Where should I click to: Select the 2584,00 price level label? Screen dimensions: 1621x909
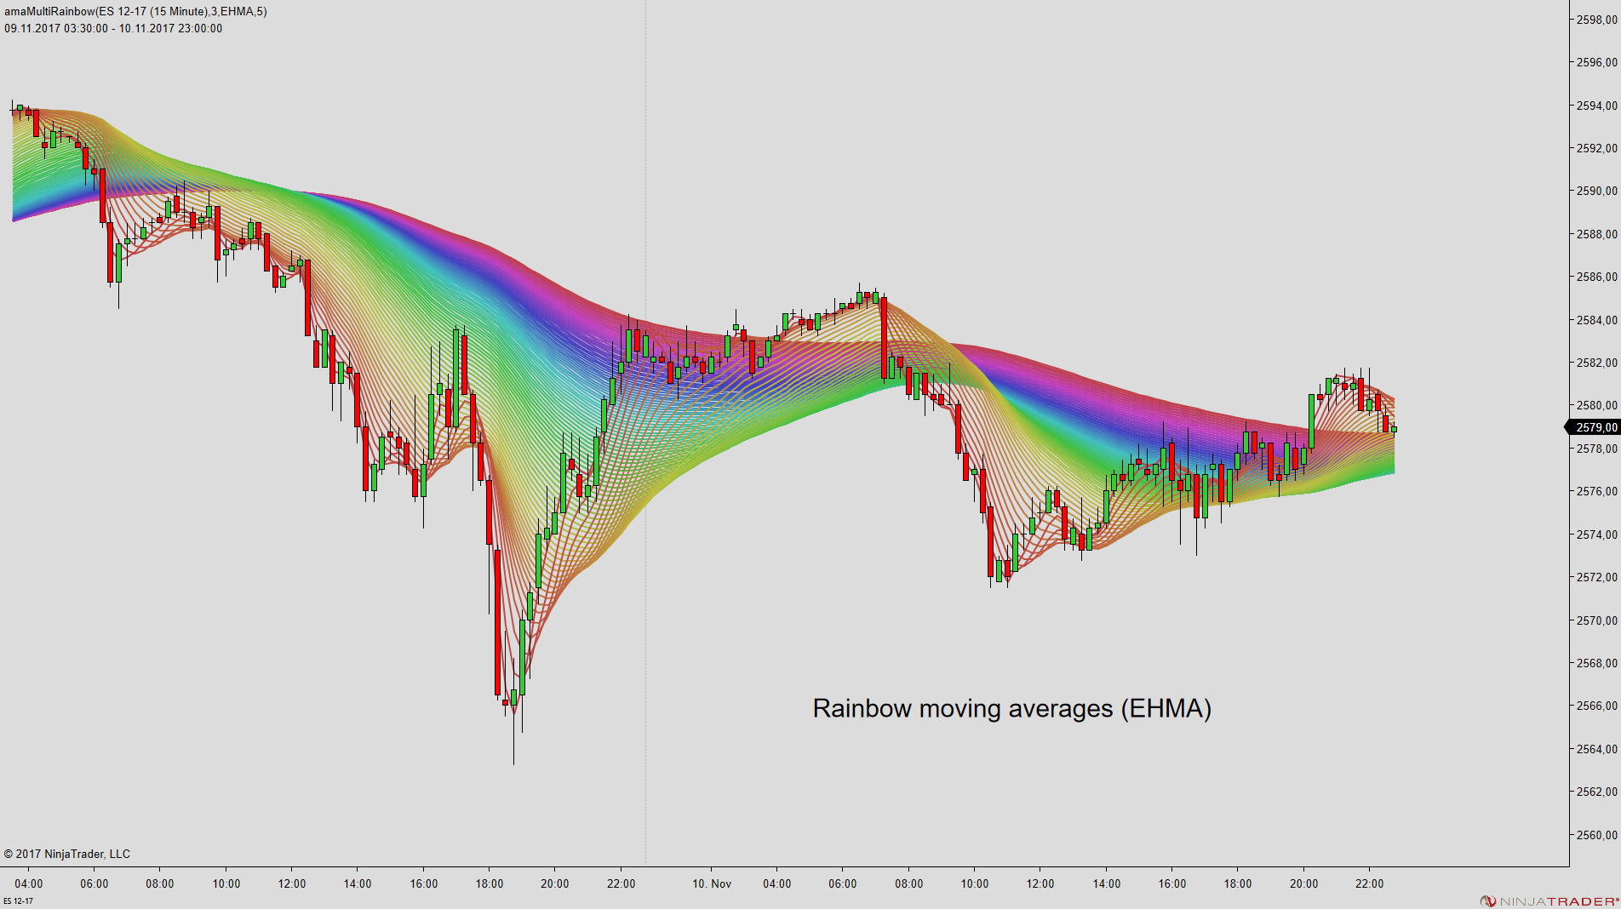click(1597, 320)
